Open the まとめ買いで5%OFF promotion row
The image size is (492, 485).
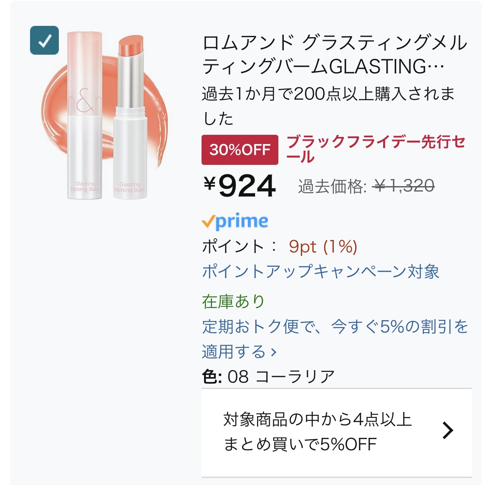tap(317, 431)
